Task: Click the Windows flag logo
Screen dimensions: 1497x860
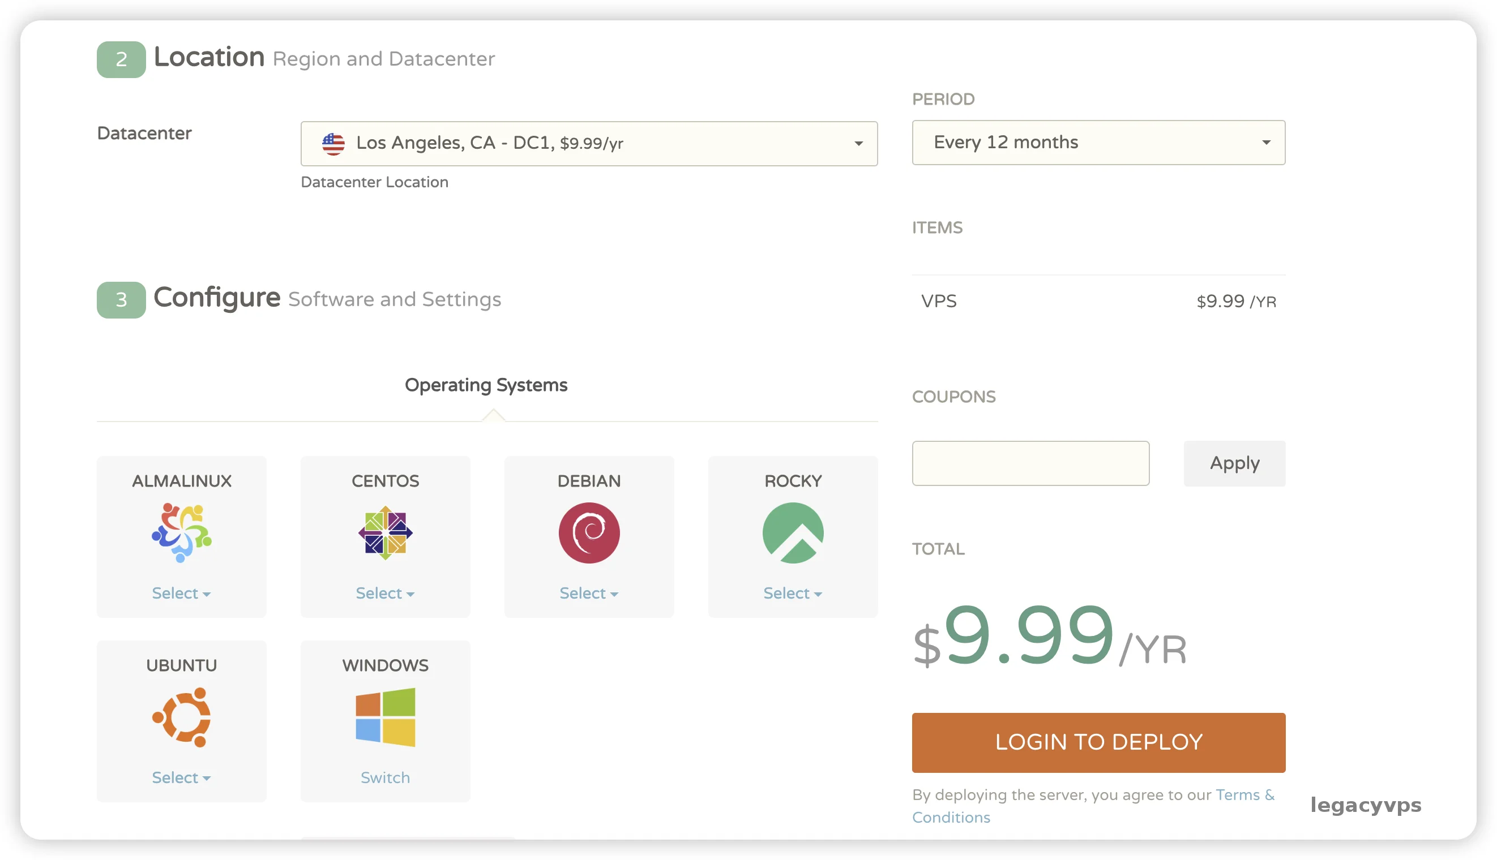Action: click(385, 716)
